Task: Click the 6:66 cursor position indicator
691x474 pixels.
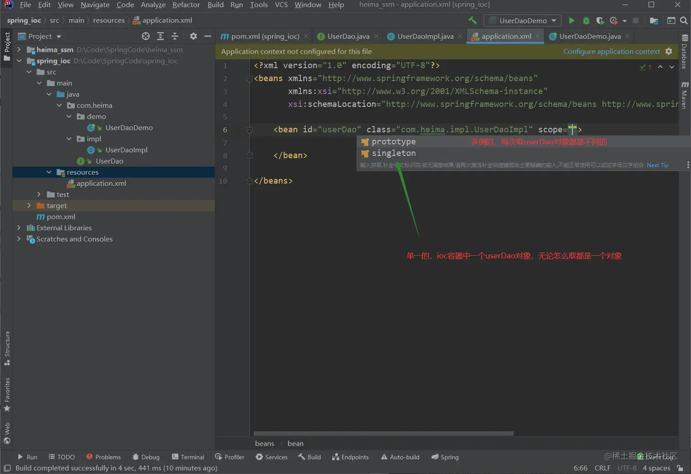Action: tap(580, 468)
